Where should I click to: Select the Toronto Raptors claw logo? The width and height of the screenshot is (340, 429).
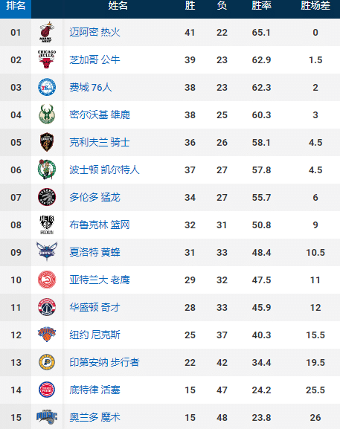[47, 197]
